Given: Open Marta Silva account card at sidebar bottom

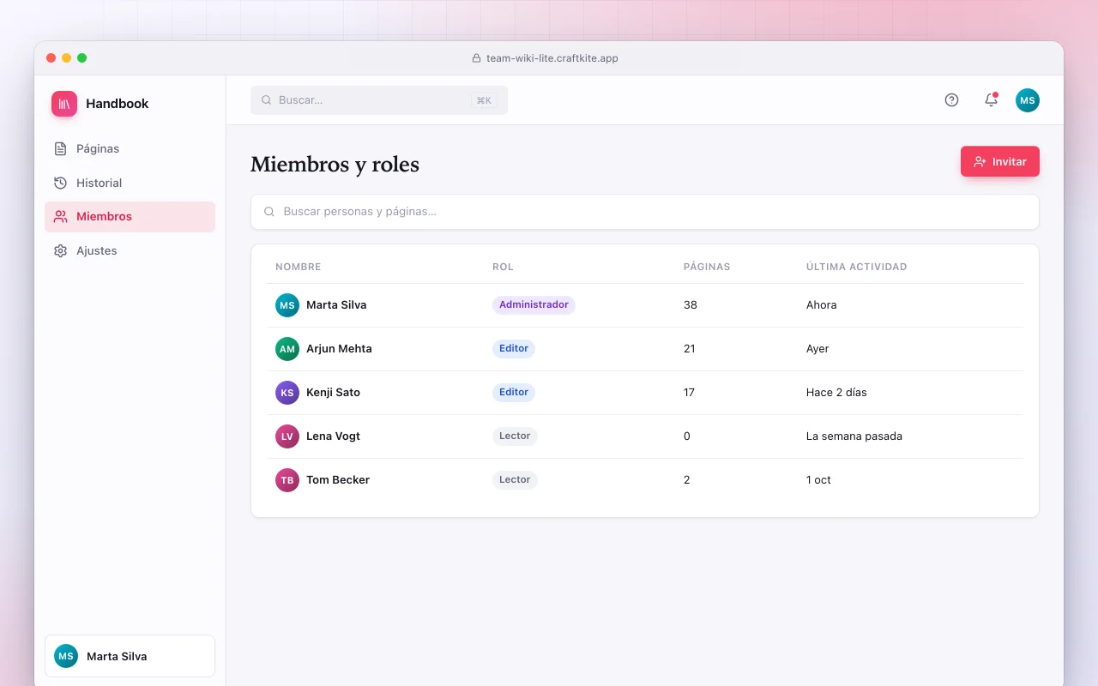Looking at the screenshot, I should point(130,656).
